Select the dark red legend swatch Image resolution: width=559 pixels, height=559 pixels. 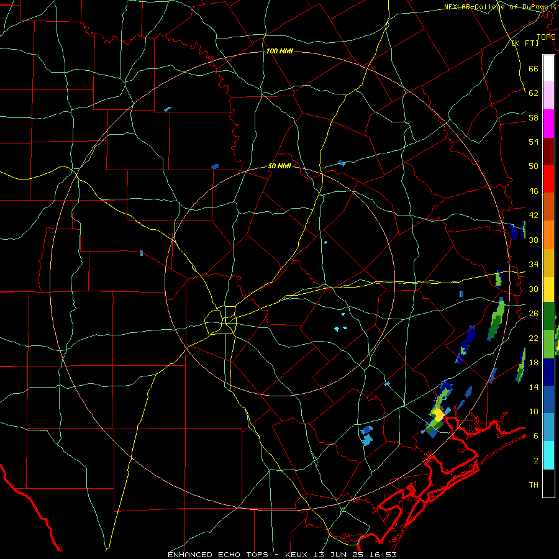[548, 151]
